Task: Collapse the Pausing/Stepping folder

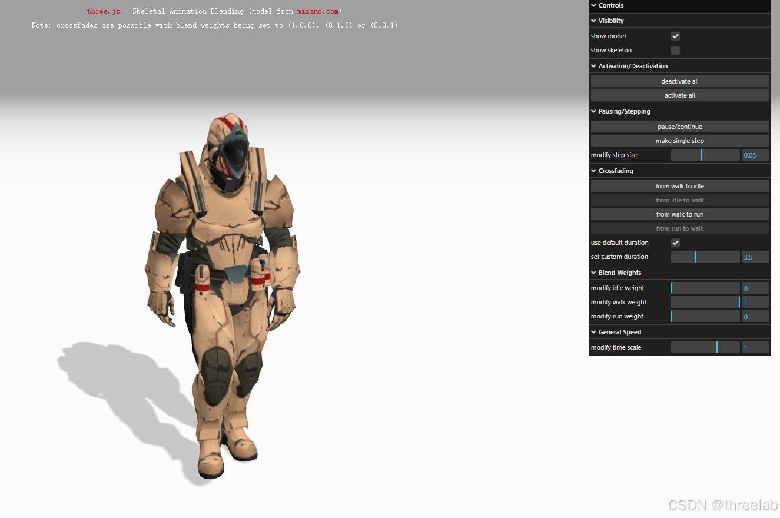Action: (x=680, y=111)
